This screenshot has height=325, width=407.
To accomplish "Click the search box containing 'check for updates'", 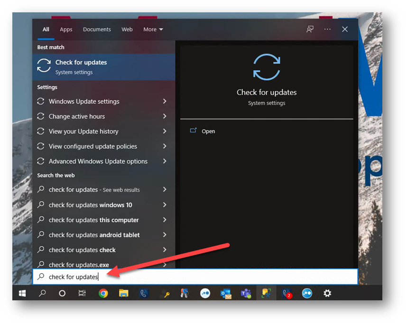I will [x=194, y=277].
